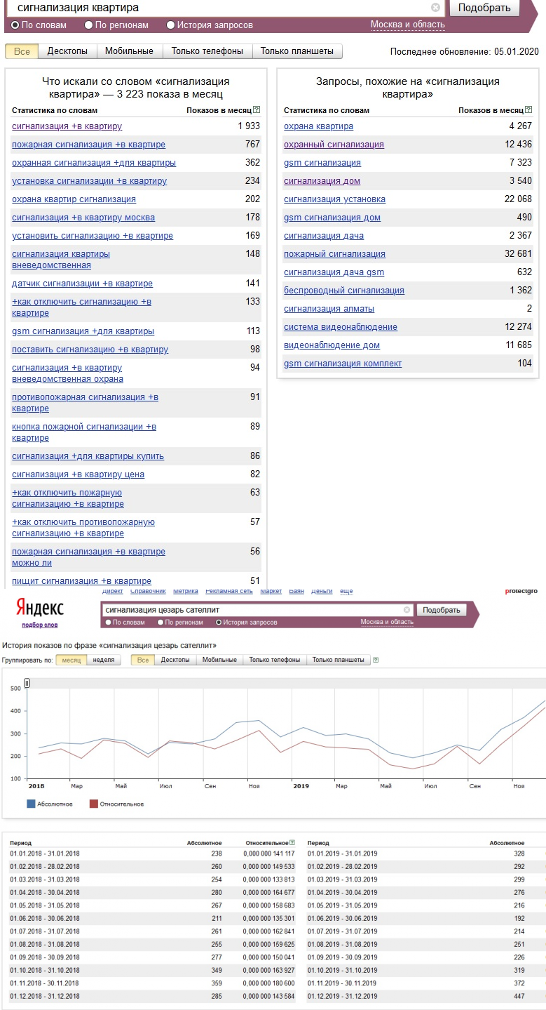Click 'Подобрать' button next to цезарь сателлит field
Viewport: 546px width, 1010px height.
[442, 610]
